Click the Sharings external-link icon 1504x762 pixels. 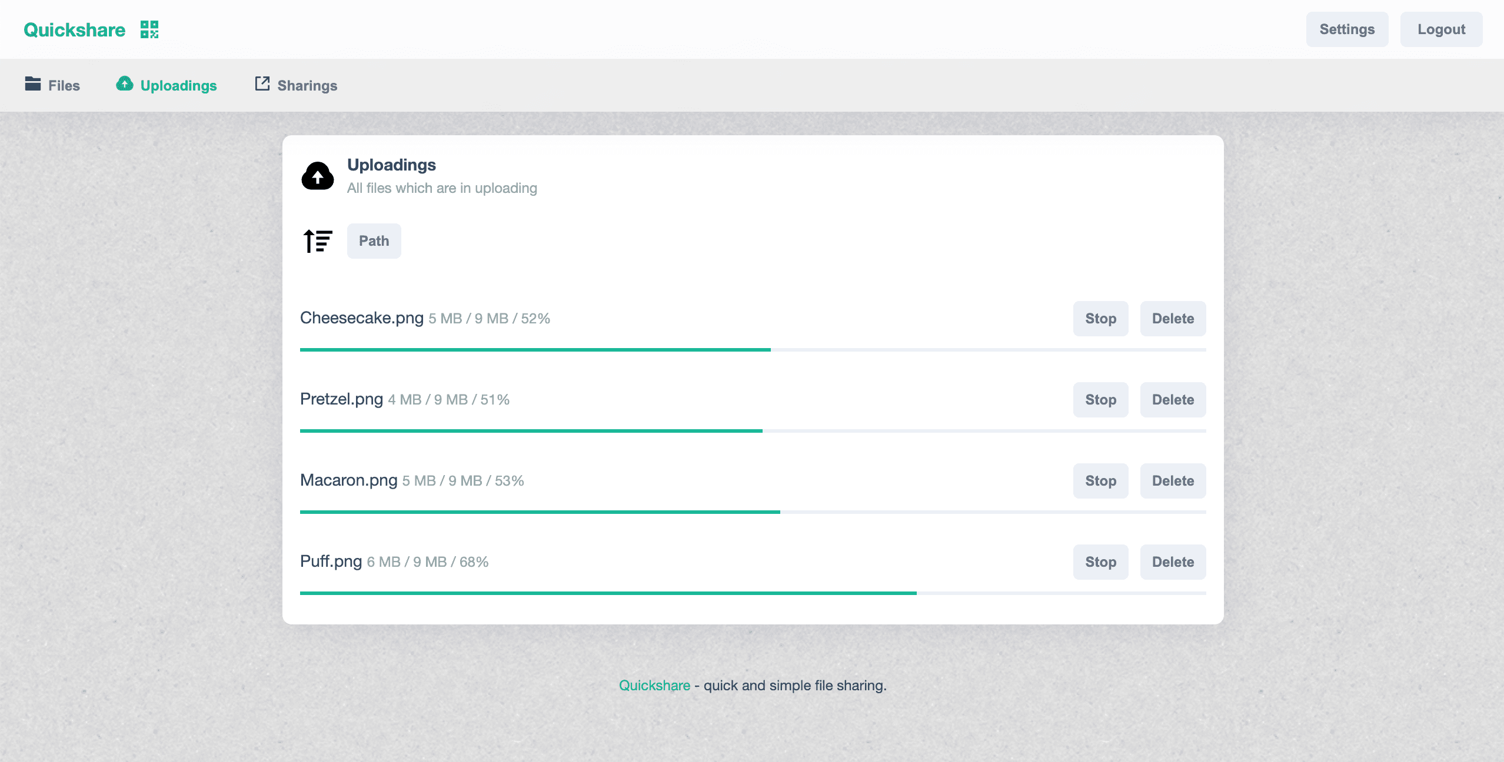pyautogui.click(x=262, y=84)
